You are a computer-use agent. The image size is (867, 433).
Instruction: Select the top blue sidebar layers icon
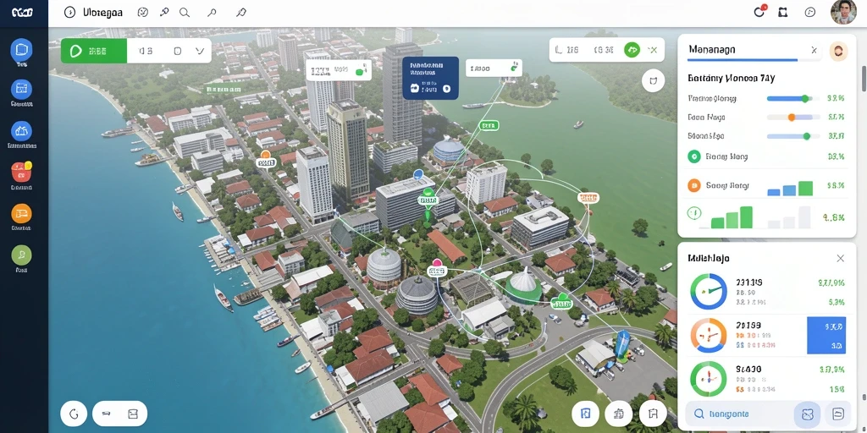[21, 50]
